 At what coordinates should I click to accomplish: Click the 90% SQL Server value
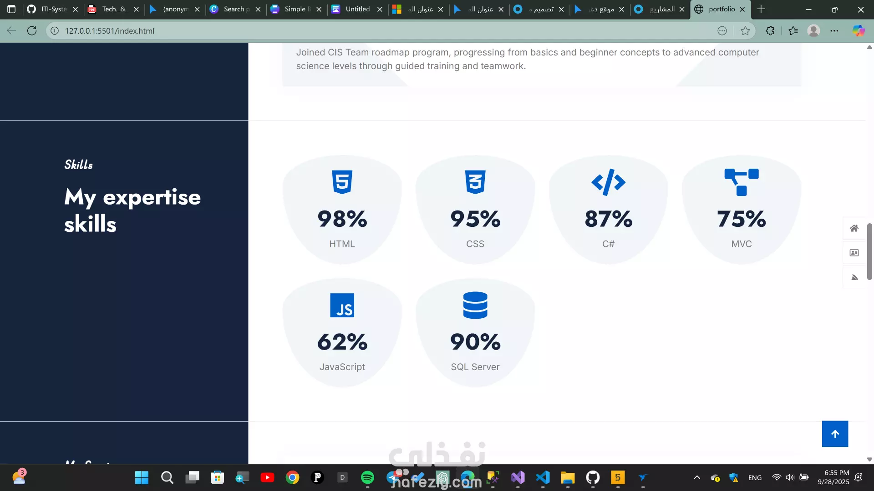point(475,342)
